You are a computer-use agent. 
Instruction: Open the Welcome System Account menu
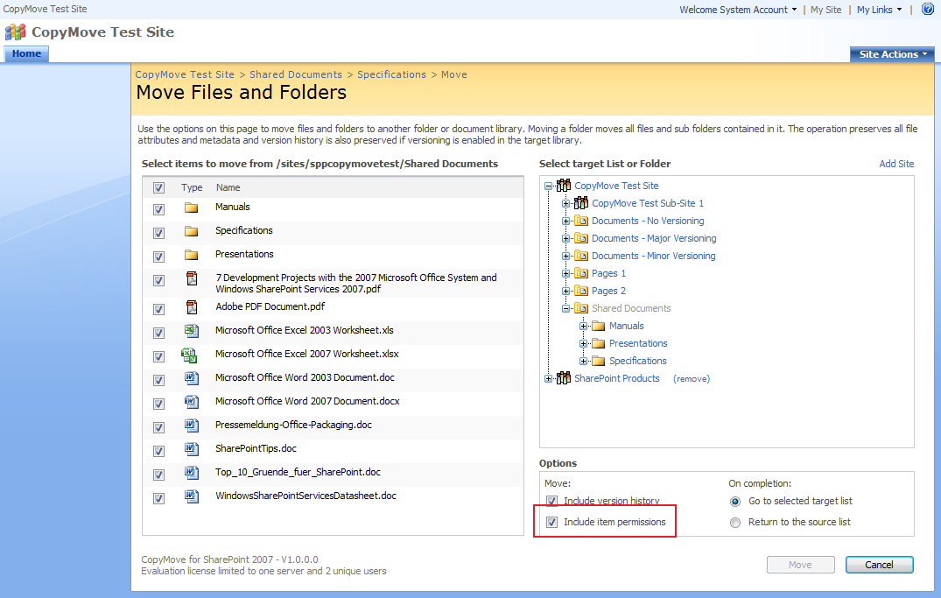738,10
